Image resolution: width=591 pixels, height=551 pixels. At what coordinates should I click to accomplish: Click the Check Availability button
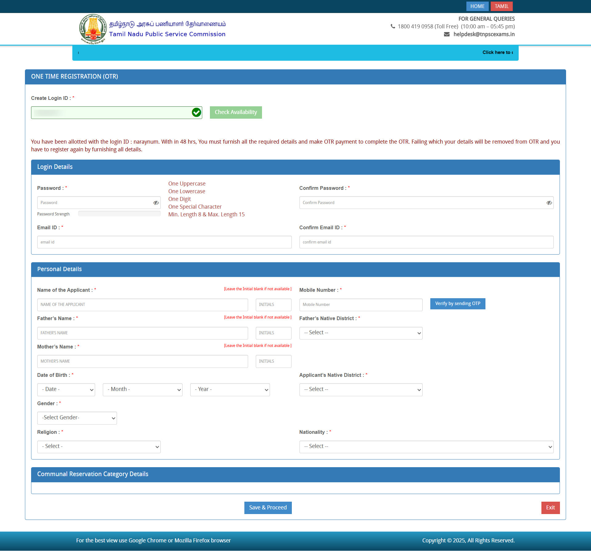[x=236, y=112]
